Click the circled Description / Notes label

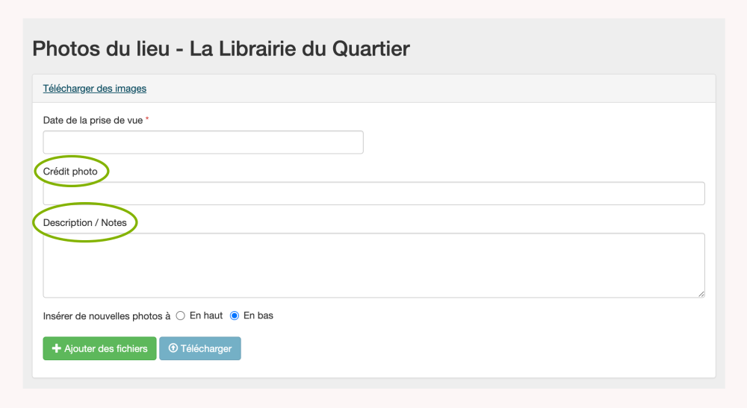(85, 222)
